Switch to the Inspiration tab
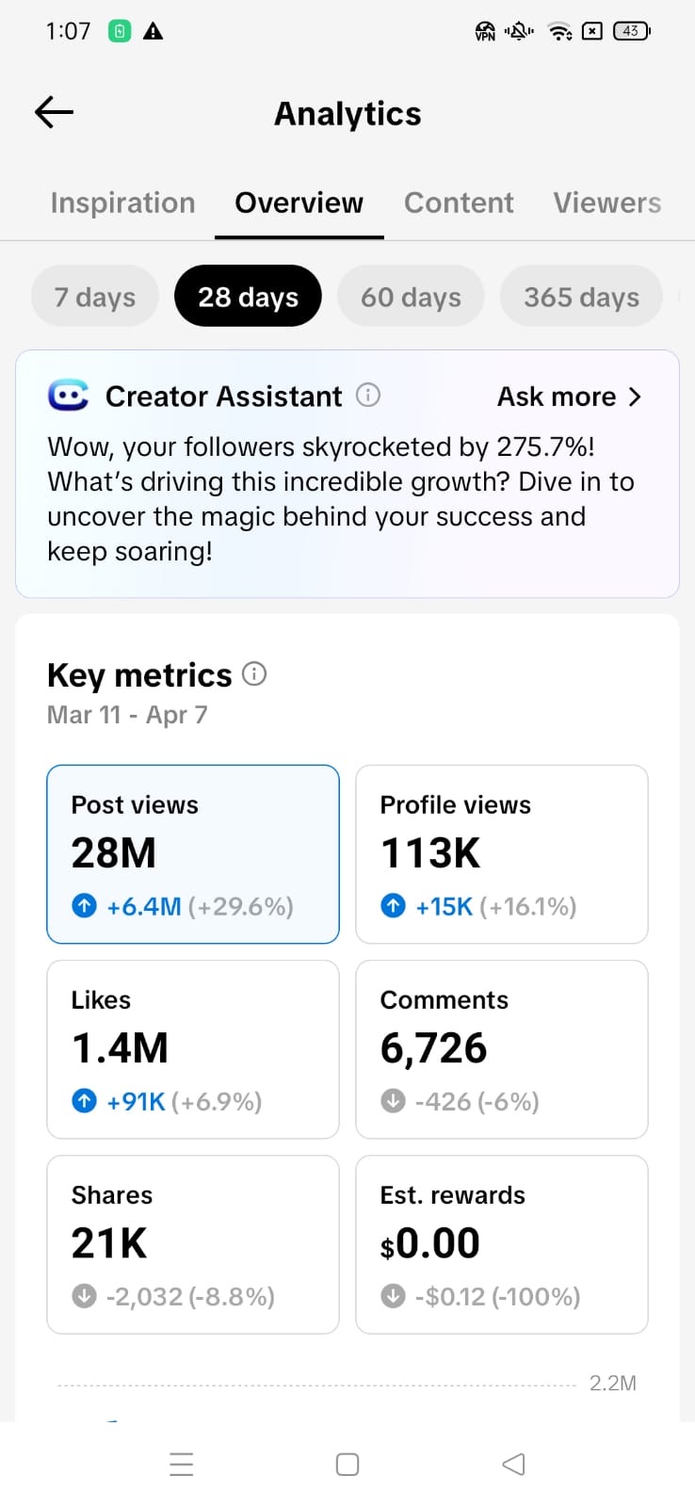This screenshot has height=1507, width=695. [x=122, y=203]
